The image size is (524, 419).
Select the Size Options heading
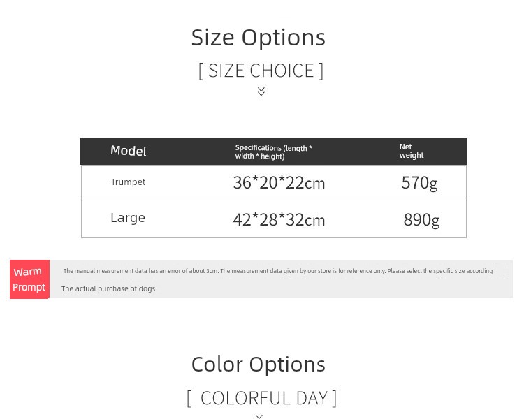pos(258,38)
